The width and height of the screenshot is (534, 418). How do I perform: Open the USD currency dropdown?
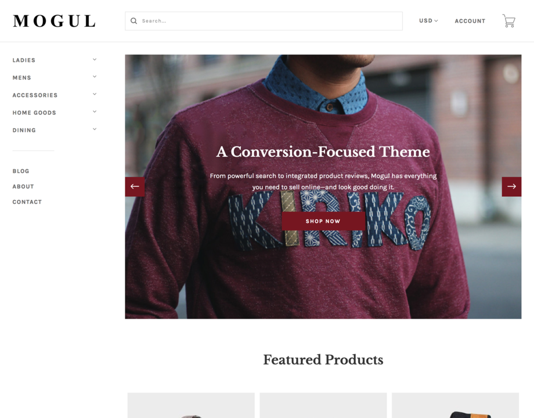pyautogui.click(x=428, y=21)
